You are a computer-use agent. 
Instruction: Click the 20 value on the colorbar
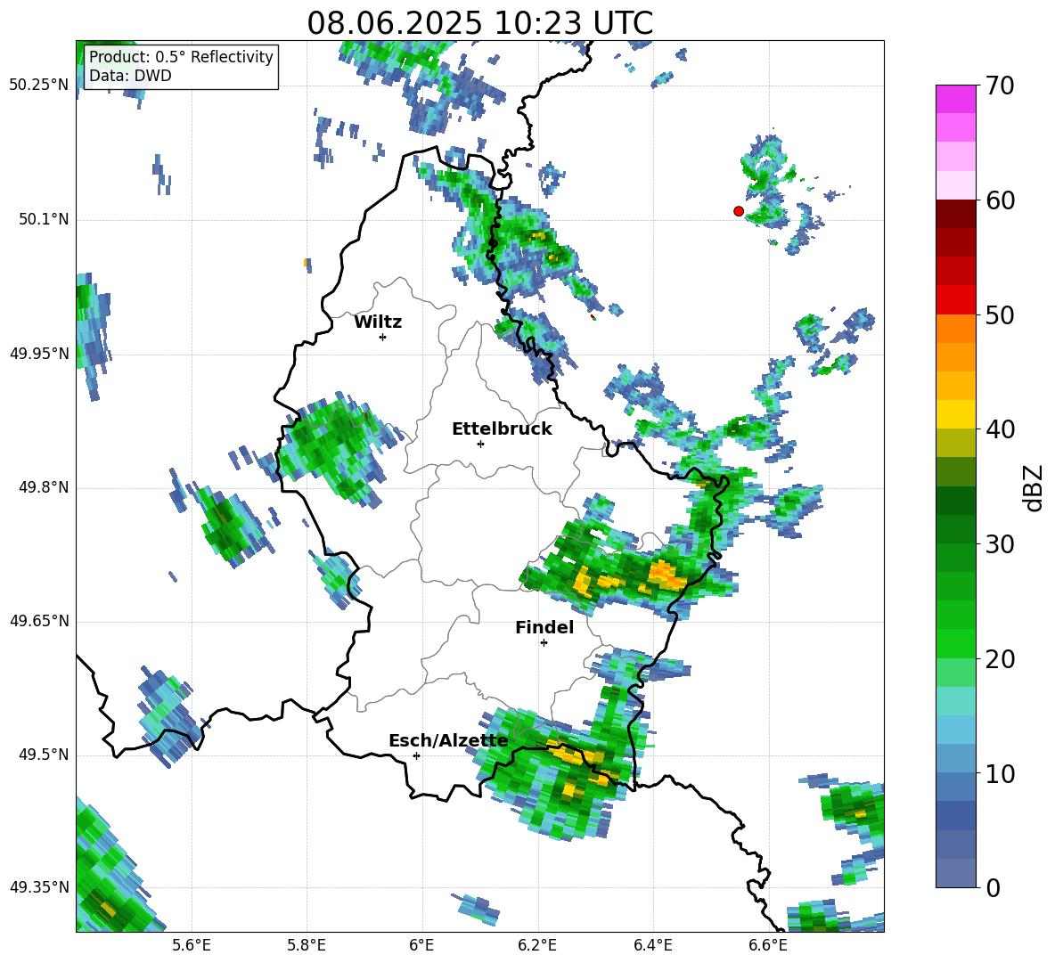click(x=1000, y=659)
